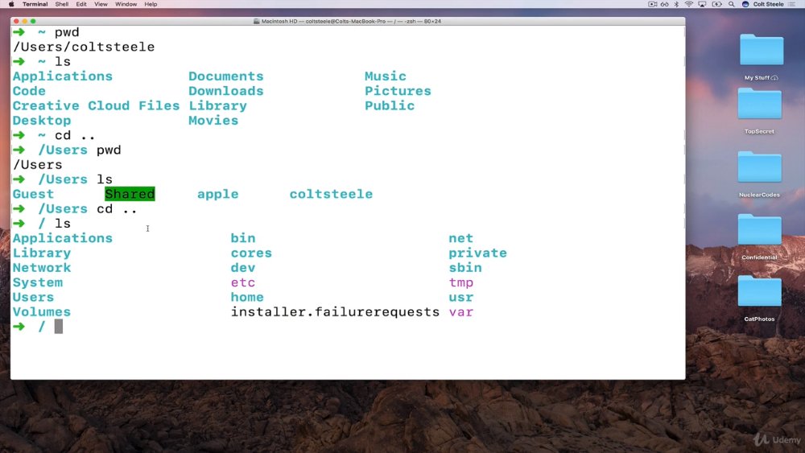805x453 pixels.
Task: Click the screen recording camera menu bar icon
Action: pyautogui.click(x=653, y=4)
